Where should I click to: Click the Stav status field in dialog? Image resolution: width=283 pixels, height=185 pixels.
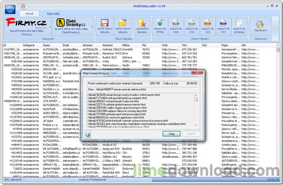coord(142,89)
